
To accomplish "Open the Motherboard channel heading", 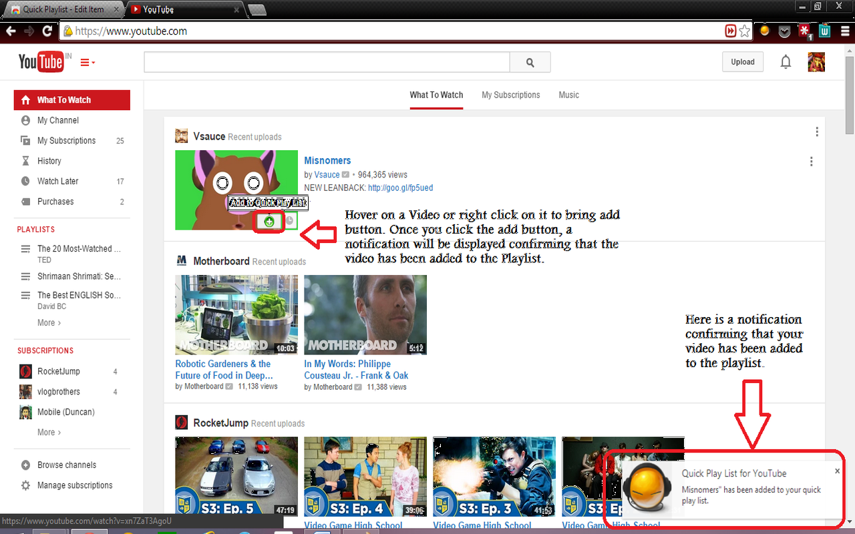I will 221,261.
